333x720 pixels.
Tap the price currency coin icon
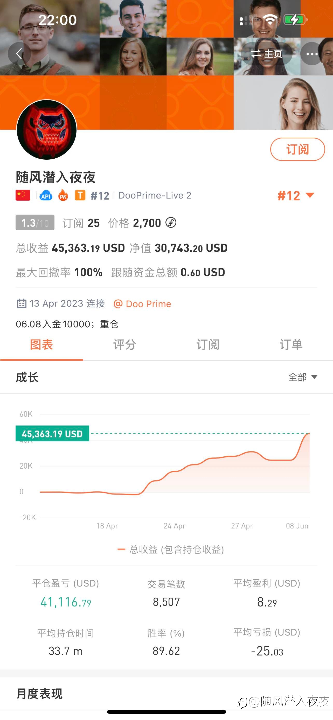(171, 223)
